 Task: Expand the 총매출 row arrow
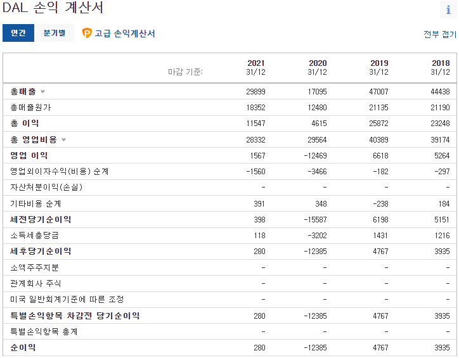(42, 91)
